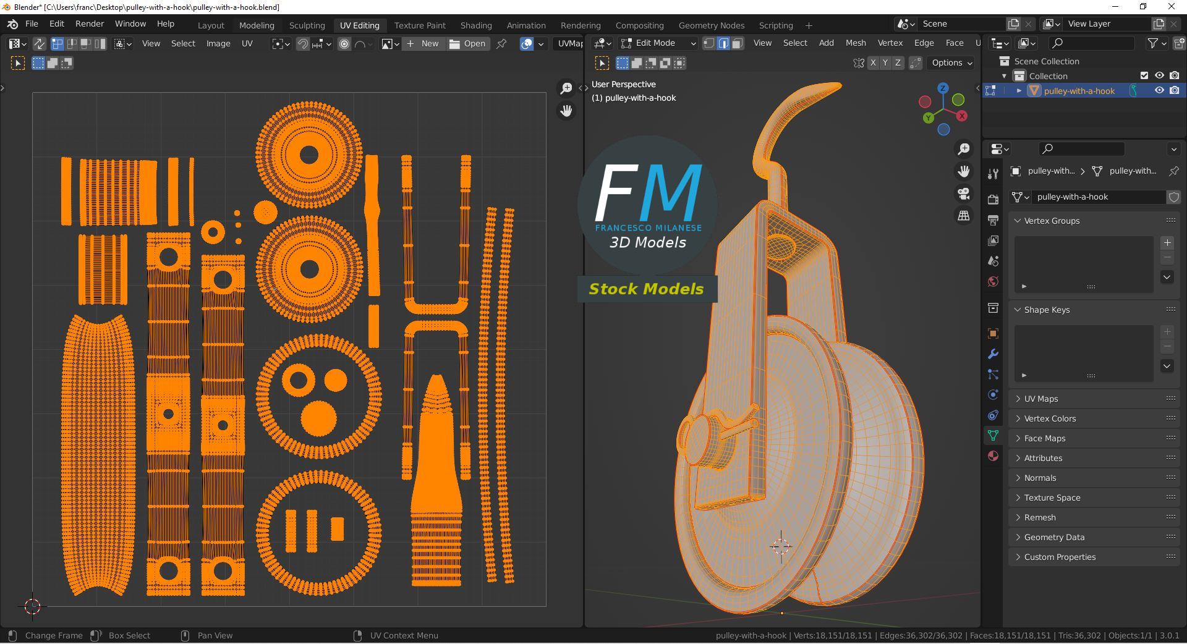1187x644 pixels.
Task: Expand the UV Maps panel
Action: (x=1041, y=399)
